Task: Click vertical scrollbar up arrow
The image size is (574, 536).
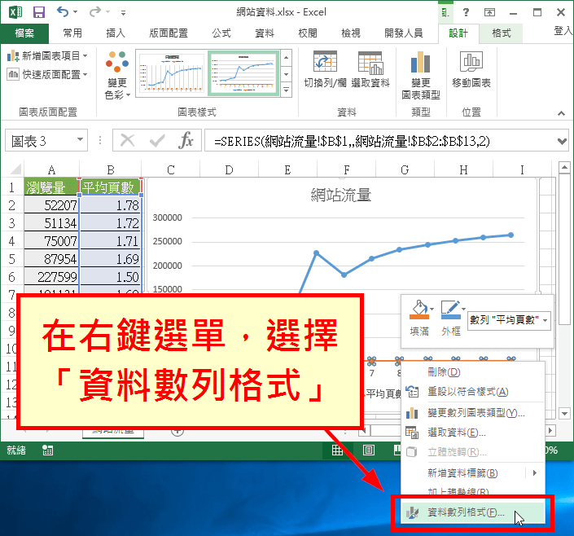Action: tap(563, 168)
